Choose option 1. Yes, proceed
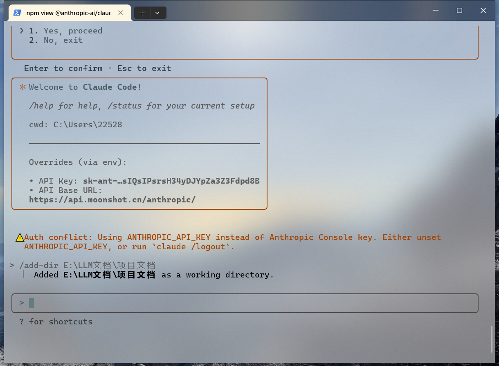Viewport: 499px width, 366px height. (65, 31)
